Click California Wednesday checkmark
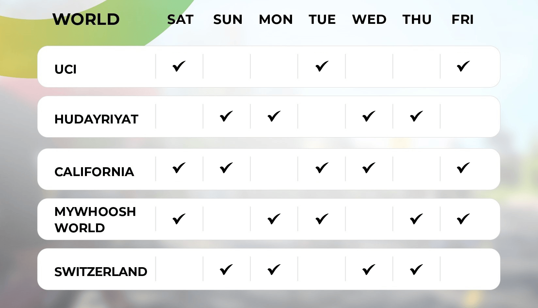The image size is (538, 308). point(369,168)
